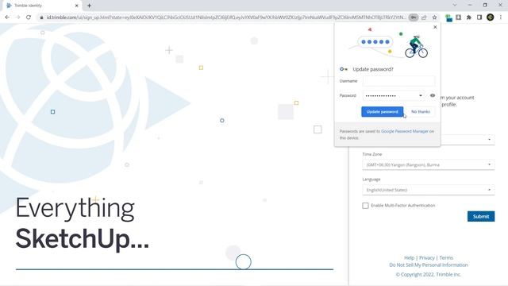Click the Username field in the popup
The image size is (508, 286).
(398, 81)
